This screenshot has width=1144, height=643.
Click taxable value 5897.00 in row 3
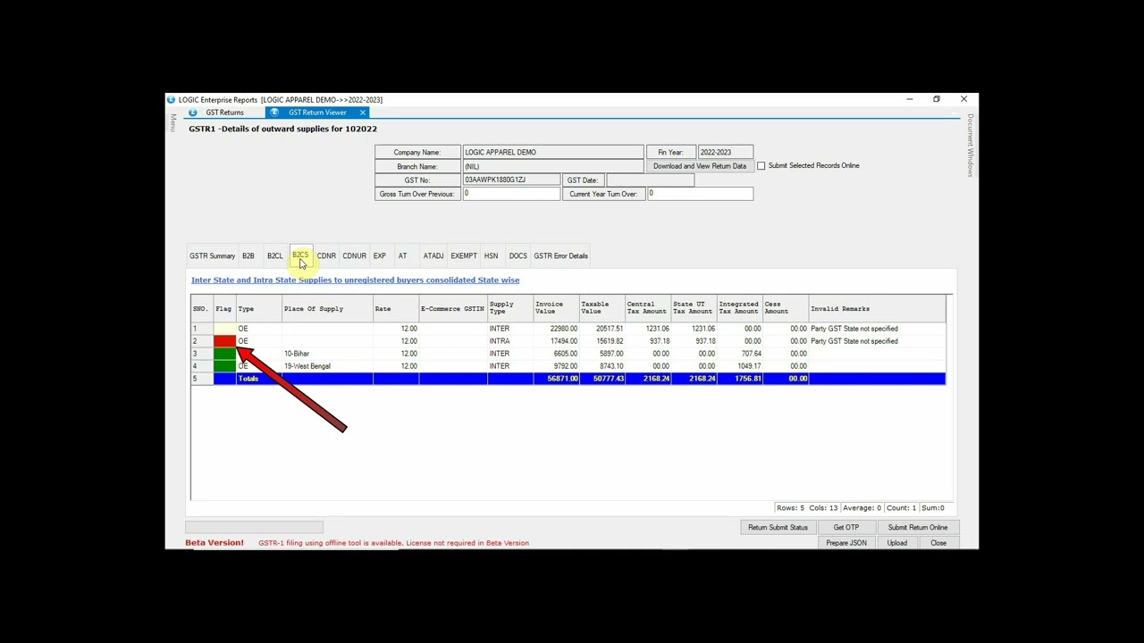[601, 354]
